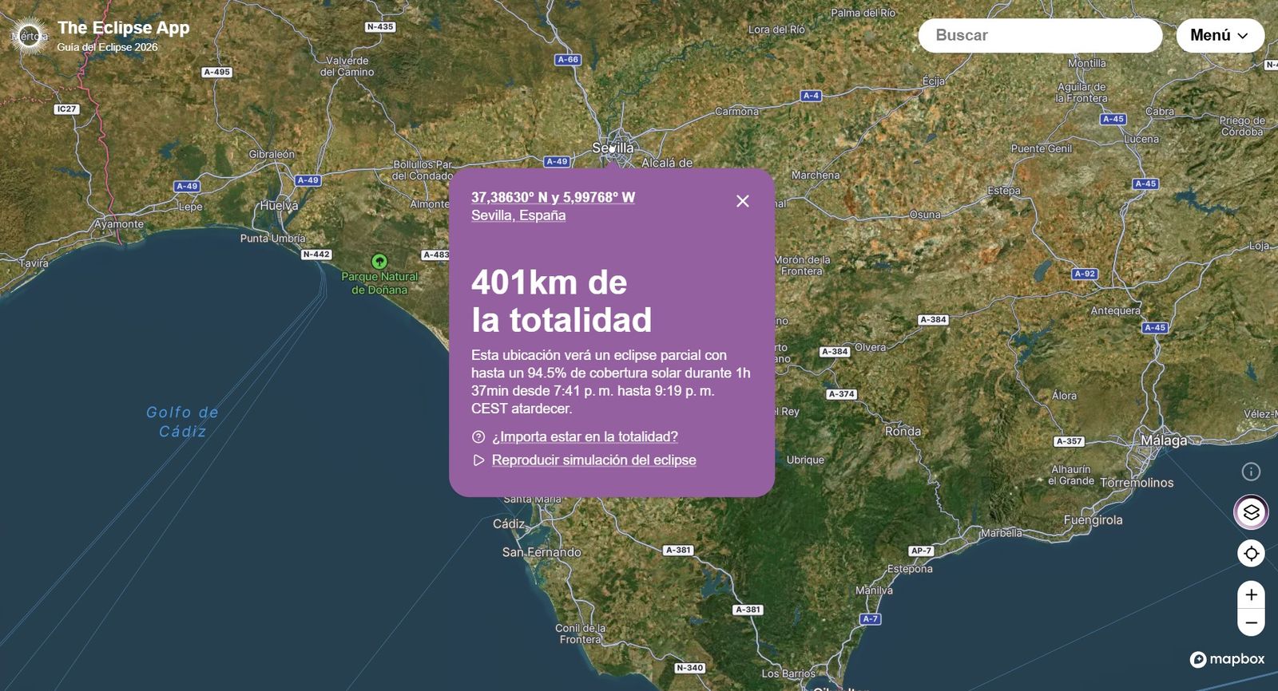Click the Ayamonte town label
The image size is (1278, 691).
[119, 223]
